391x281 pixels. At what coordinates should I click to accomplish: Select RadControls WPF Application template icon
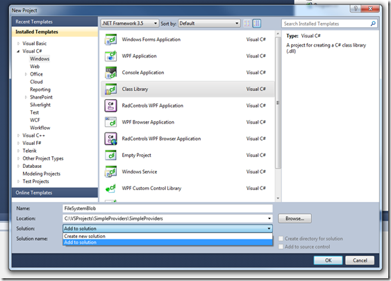tap(110, 105)
